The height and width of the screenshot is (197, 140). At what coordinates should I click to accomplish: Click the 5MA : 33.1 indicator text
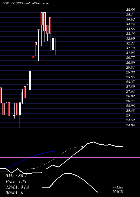pyautogui.click(x=16, y=176)
